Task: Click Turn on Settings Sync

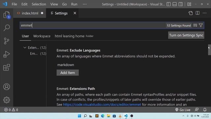Action: coord(186,35)
